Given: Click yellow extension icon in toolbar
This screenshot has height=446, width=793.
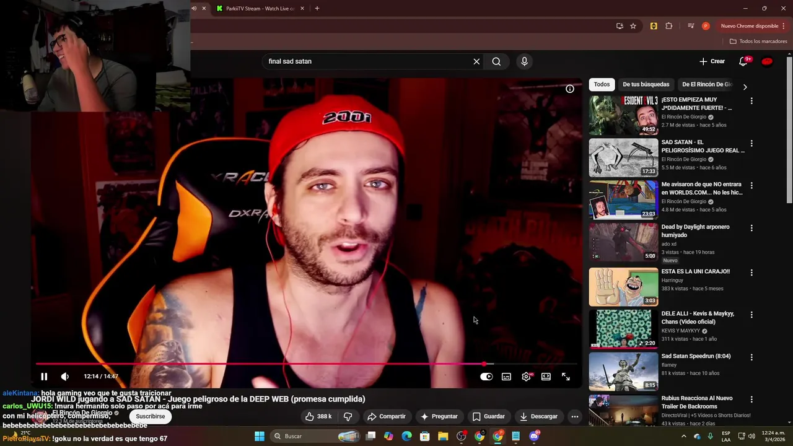Looking at the screenshot, I should tap(654, 26).
